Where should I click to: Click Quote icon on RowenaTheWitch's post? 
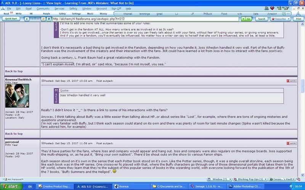click(291, 81)
